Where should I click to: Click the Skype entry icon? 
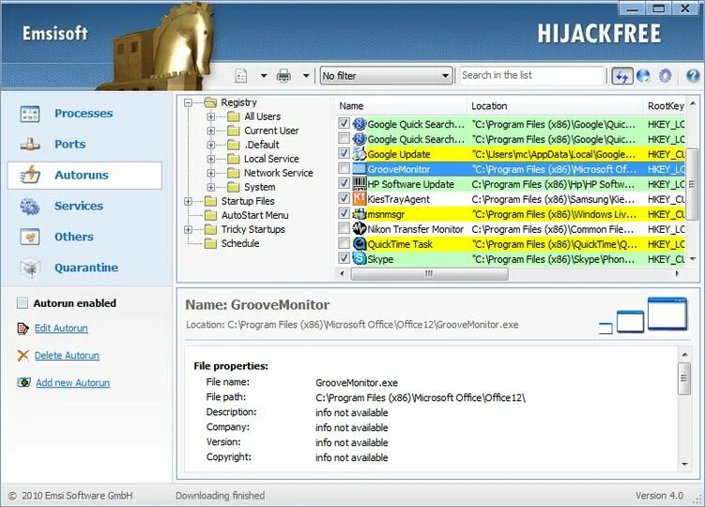360,259
